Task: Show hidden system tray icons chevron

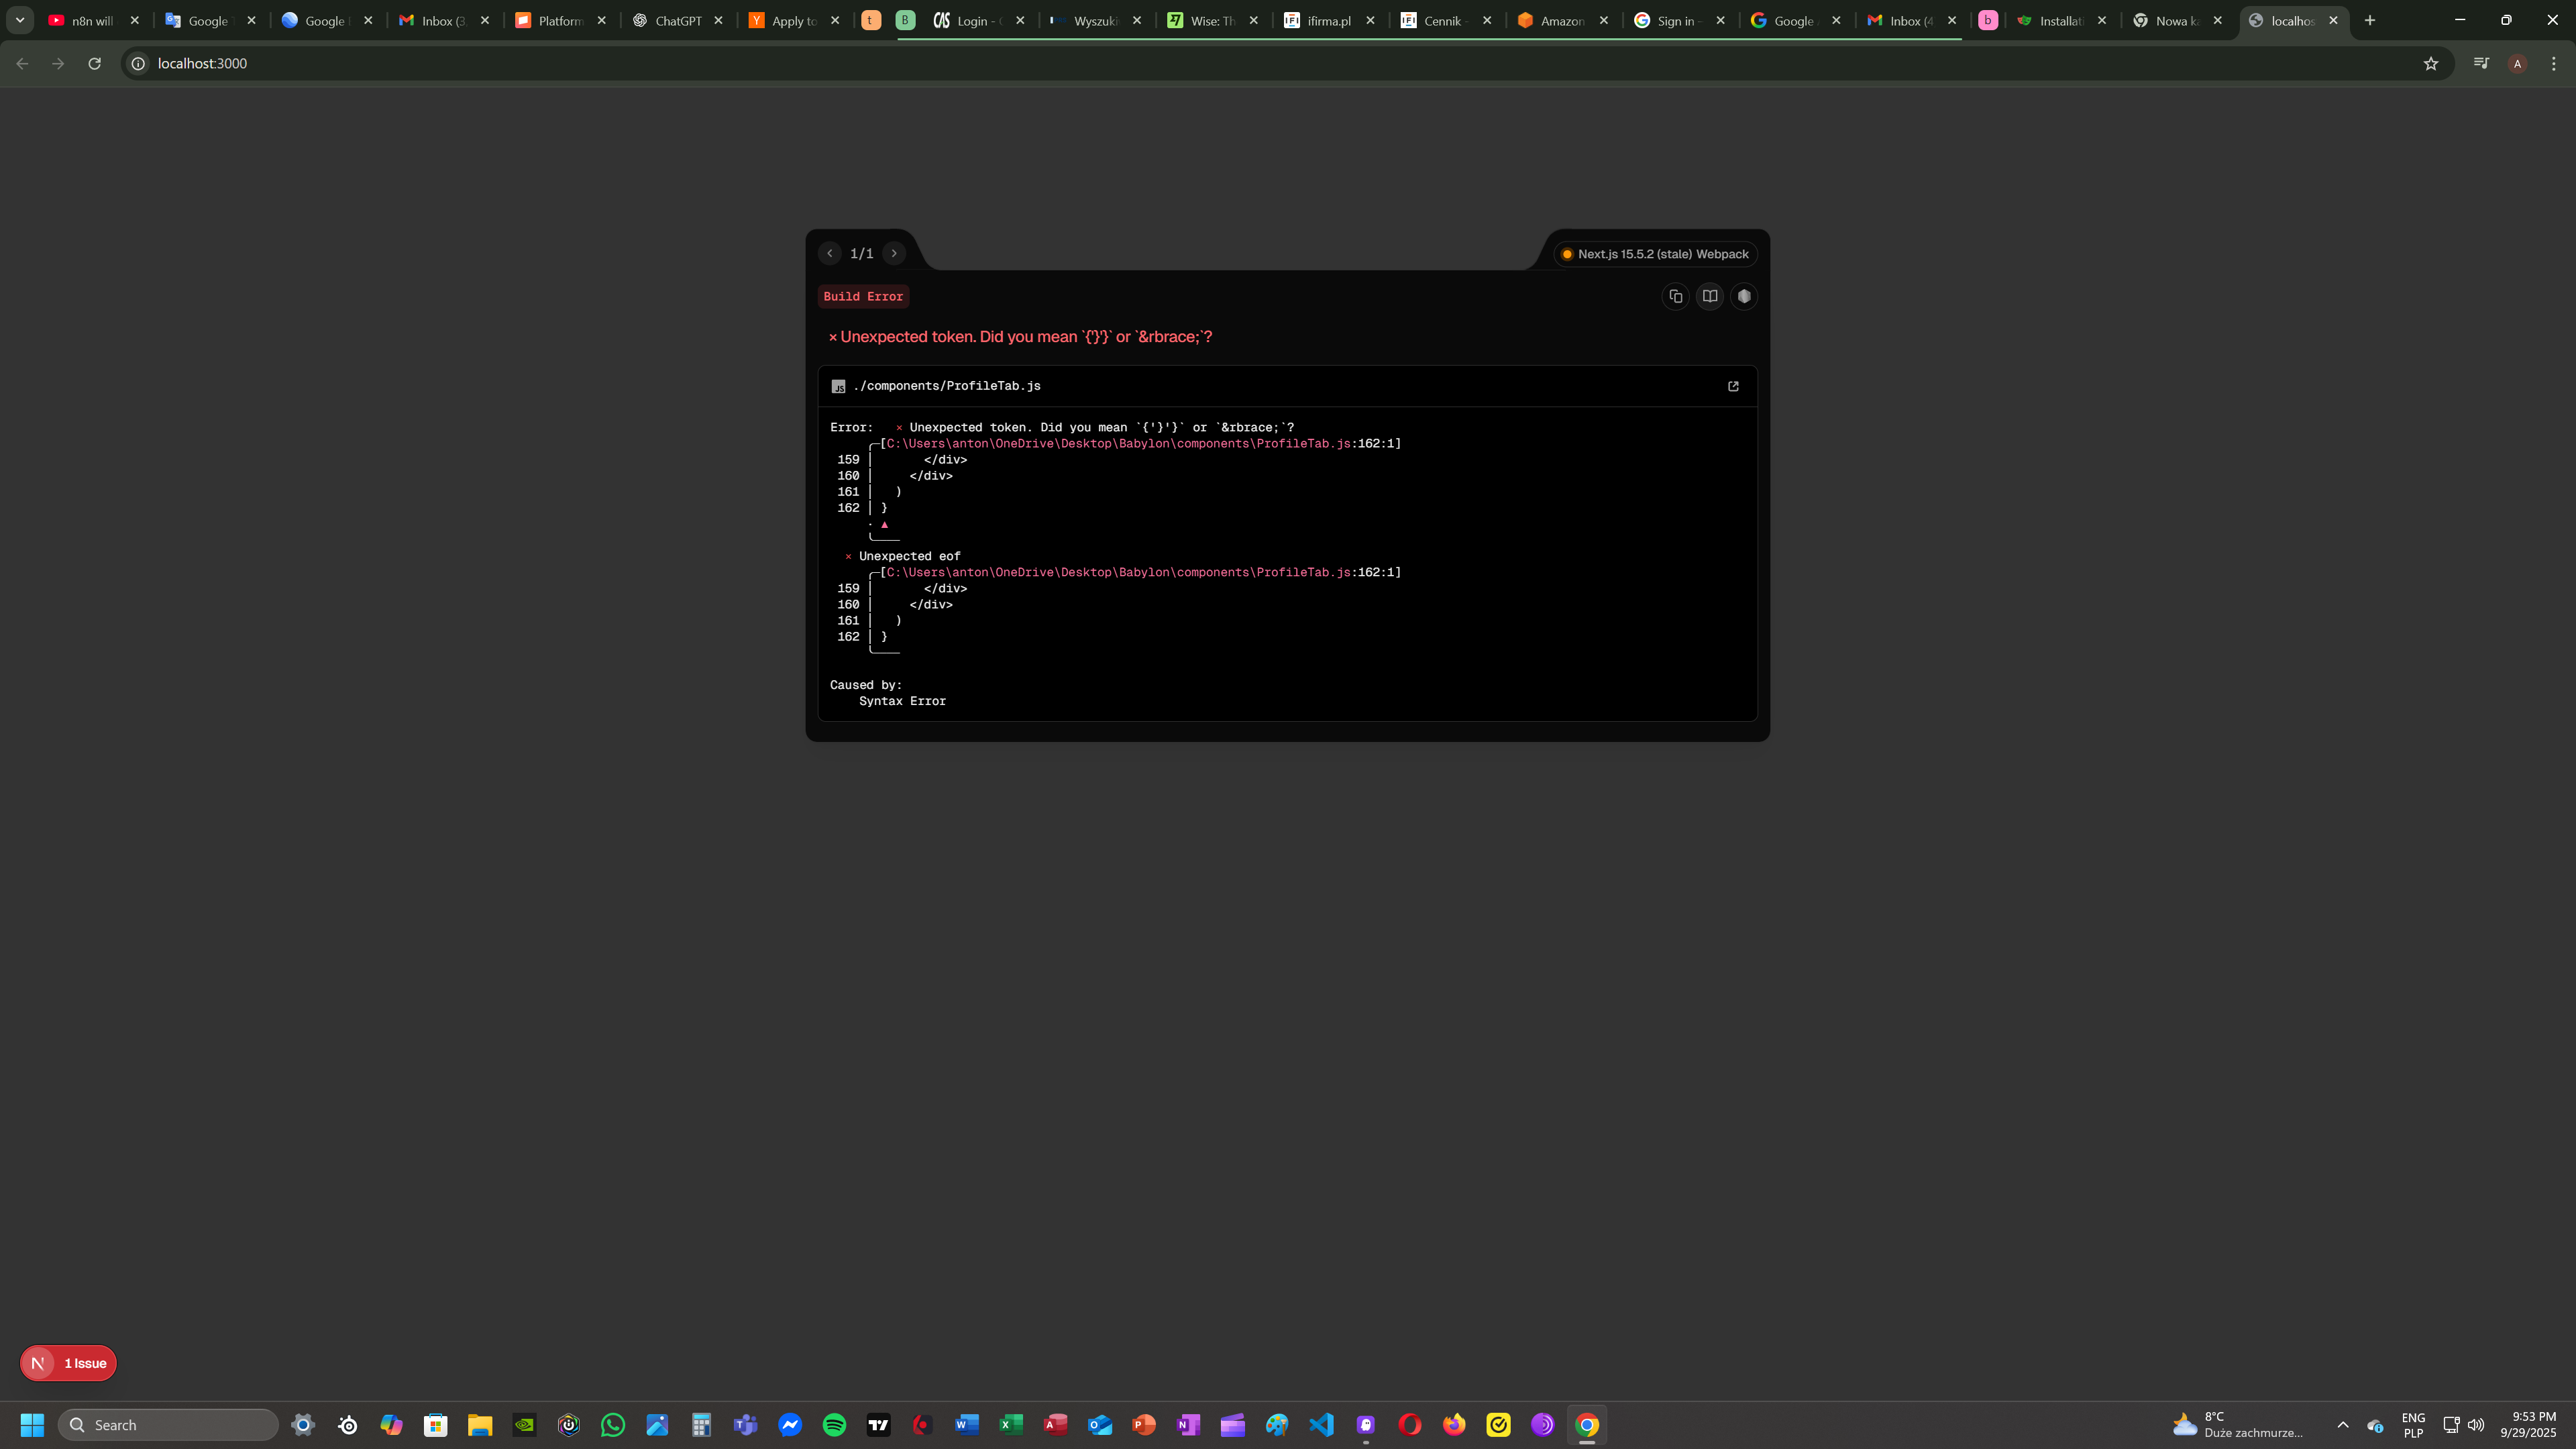Action: [2342, 1424]
